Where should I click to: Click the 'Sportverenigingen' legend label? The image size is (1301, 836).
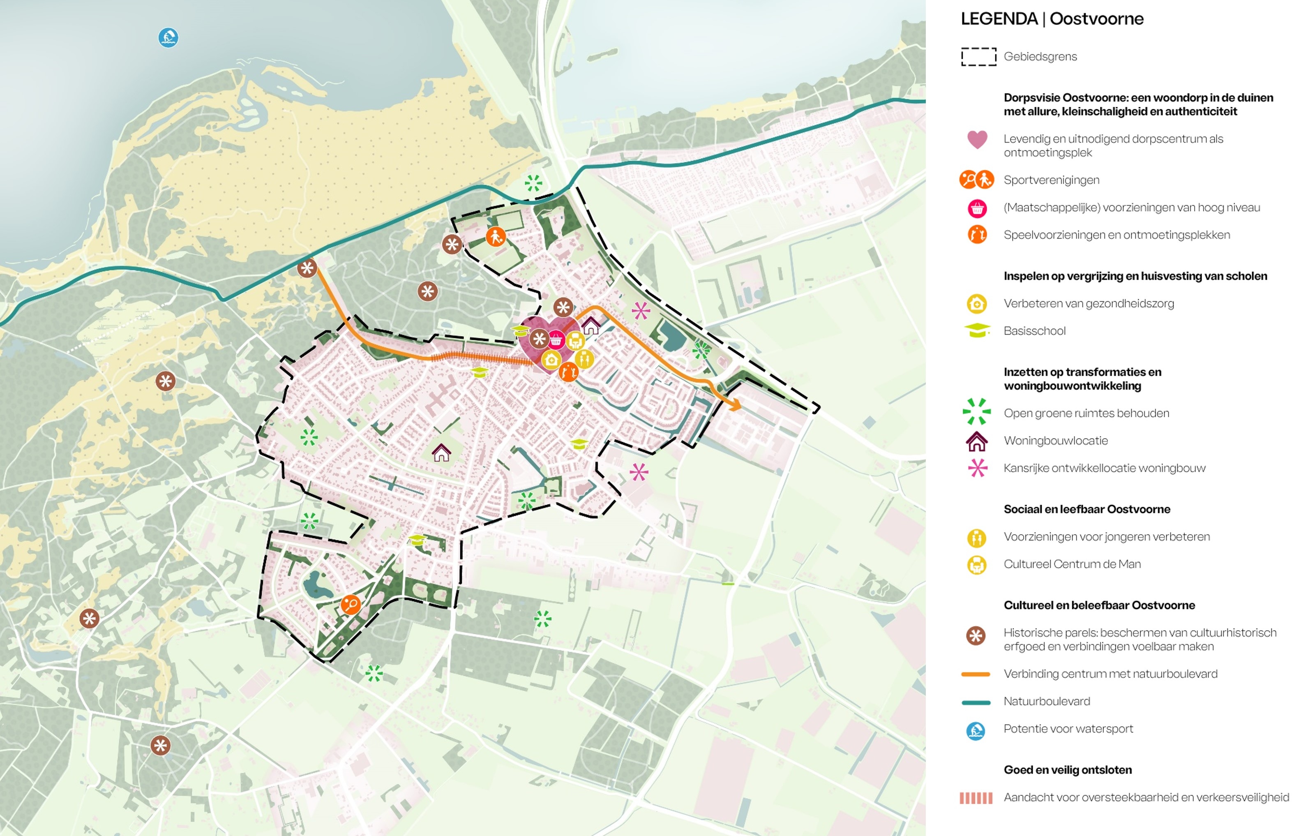(1051, 180)
